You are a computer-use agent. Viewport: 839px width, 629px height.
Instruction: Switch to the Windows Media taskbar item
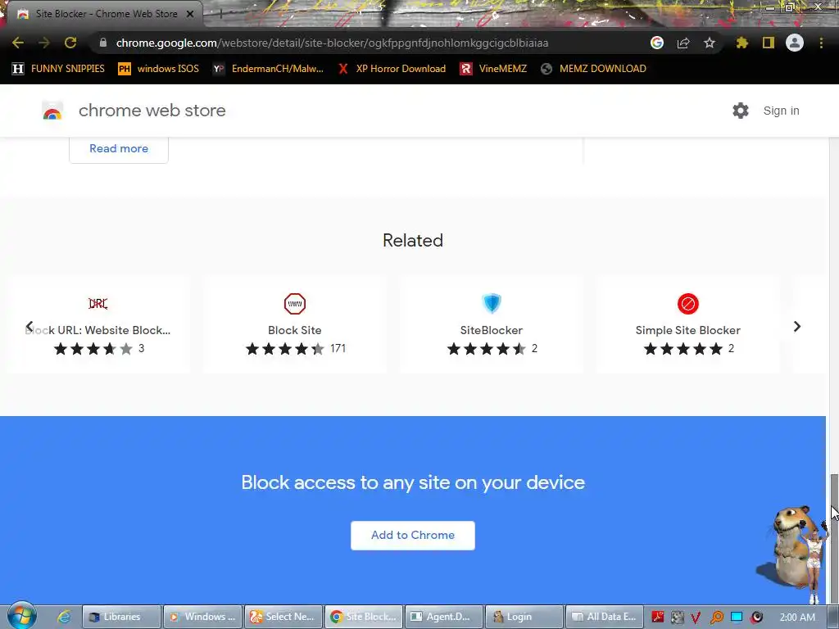click(202, 617)
